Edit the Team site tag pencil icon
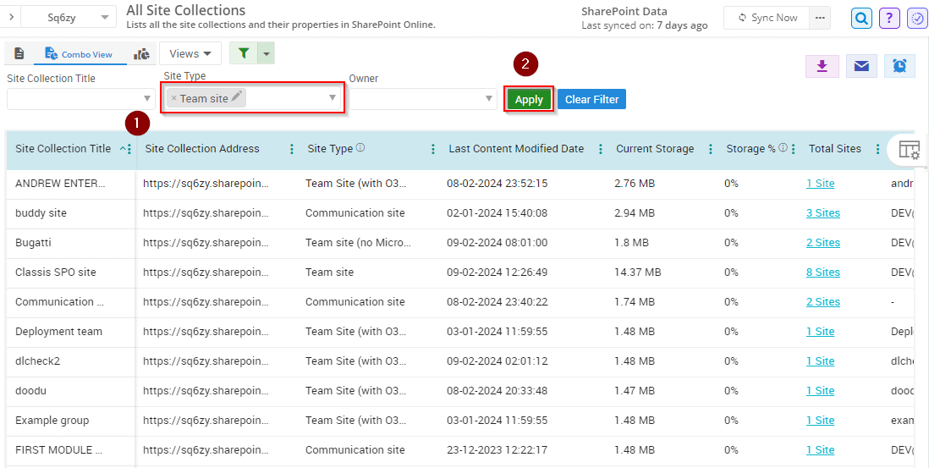The image size is (929, 468). click(x=237, y=97)
